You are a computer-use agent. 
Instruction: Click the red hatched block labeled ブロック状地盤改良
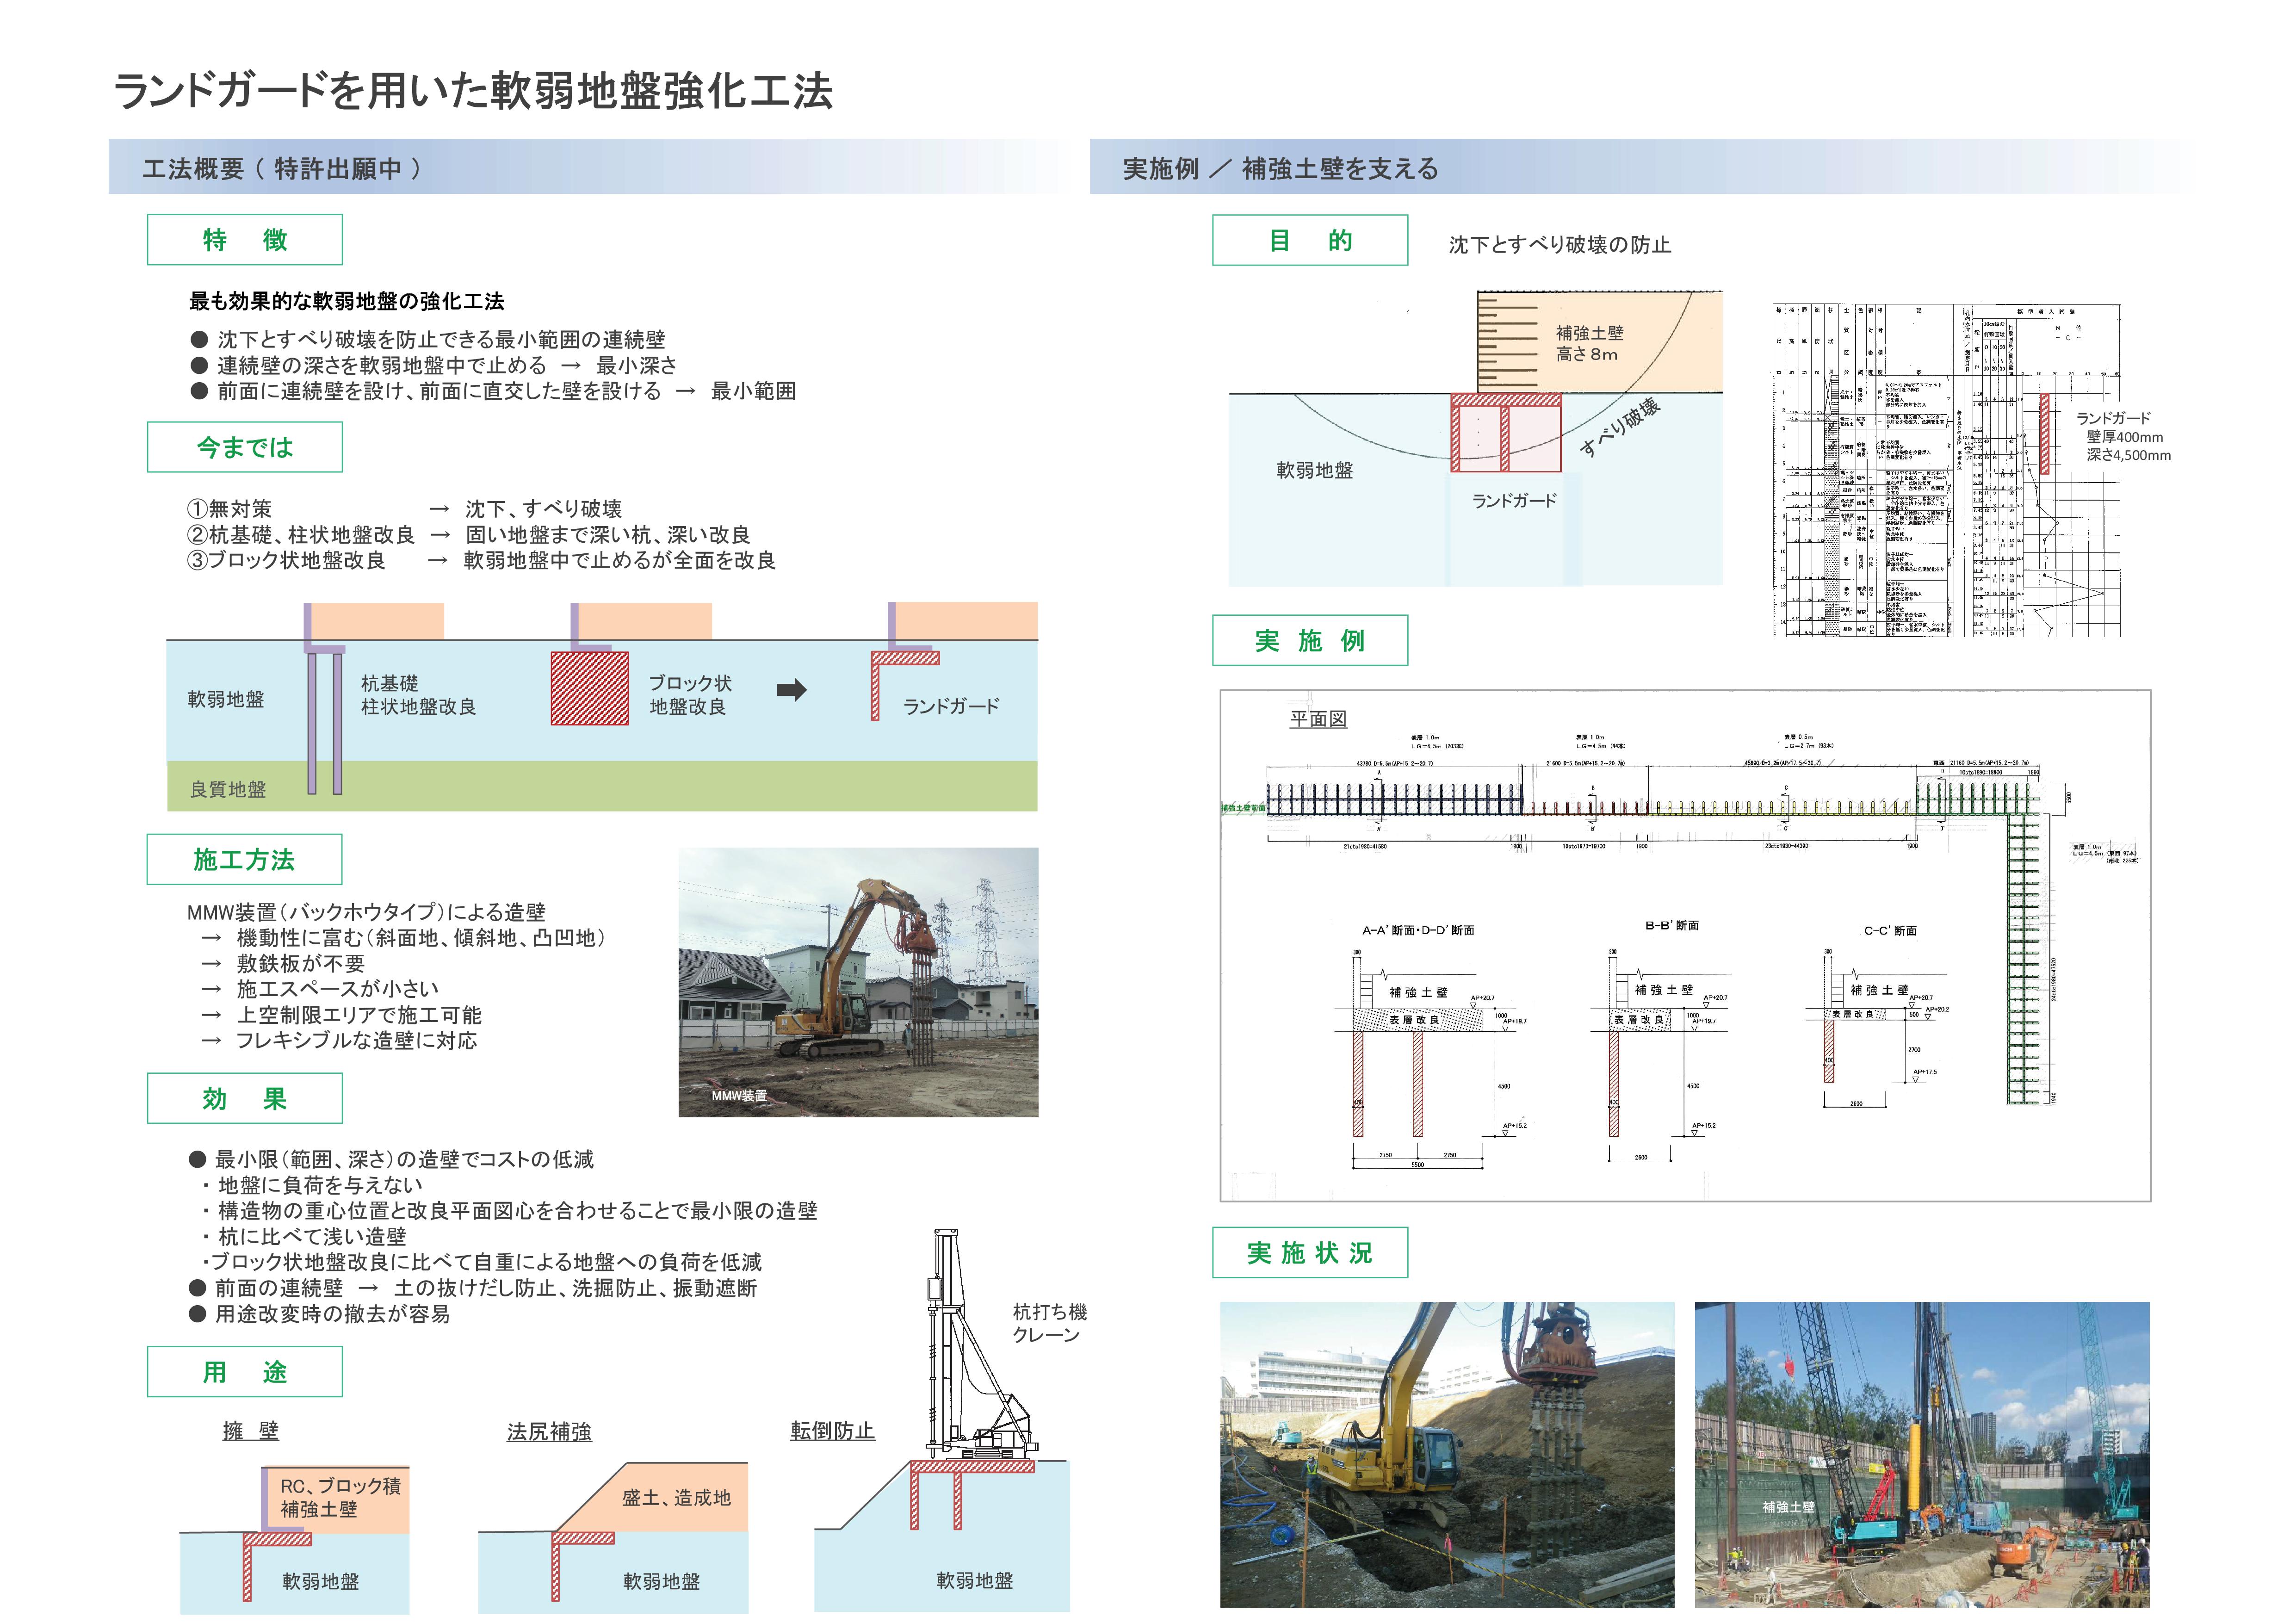pyautogui.click(x=590, y=688)
